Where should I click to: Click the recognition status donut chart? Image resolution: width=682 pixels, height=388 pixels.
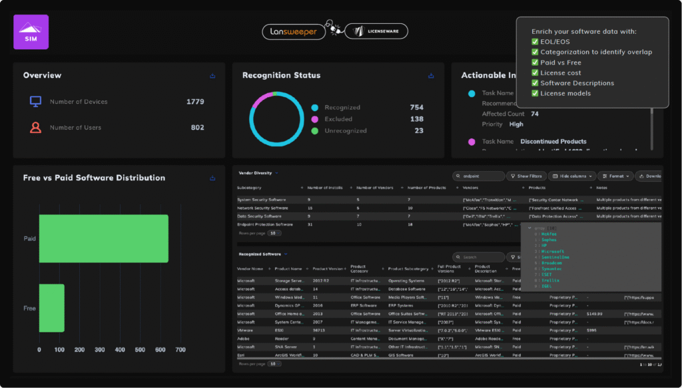click(276, 119)
